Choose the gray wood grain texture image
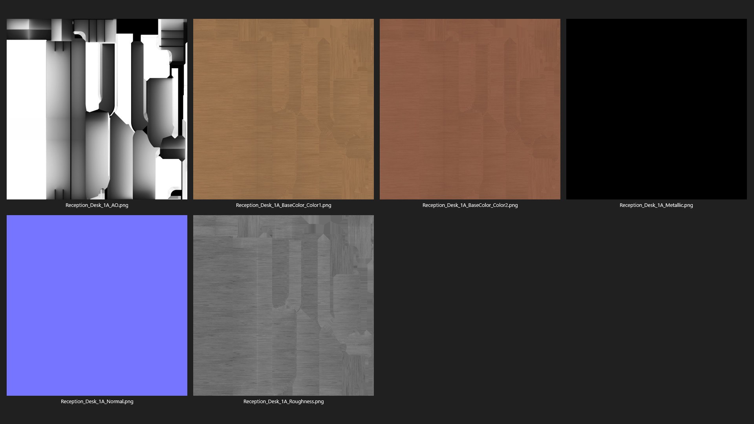Screen dimensions: 754x424 (x=283, y=305)
